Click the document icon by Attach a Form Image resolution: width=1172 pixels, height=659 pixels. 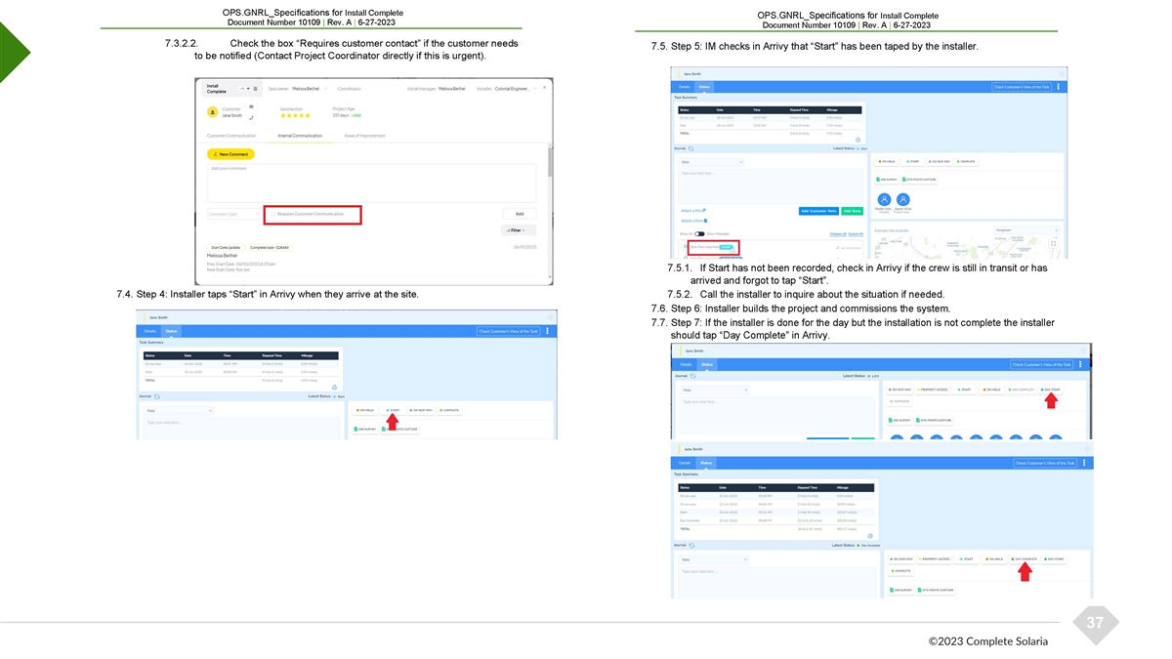click(706, 221)
